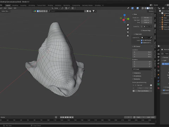
Task: Click the Geo coordinates button
Action: coord(142,91)
